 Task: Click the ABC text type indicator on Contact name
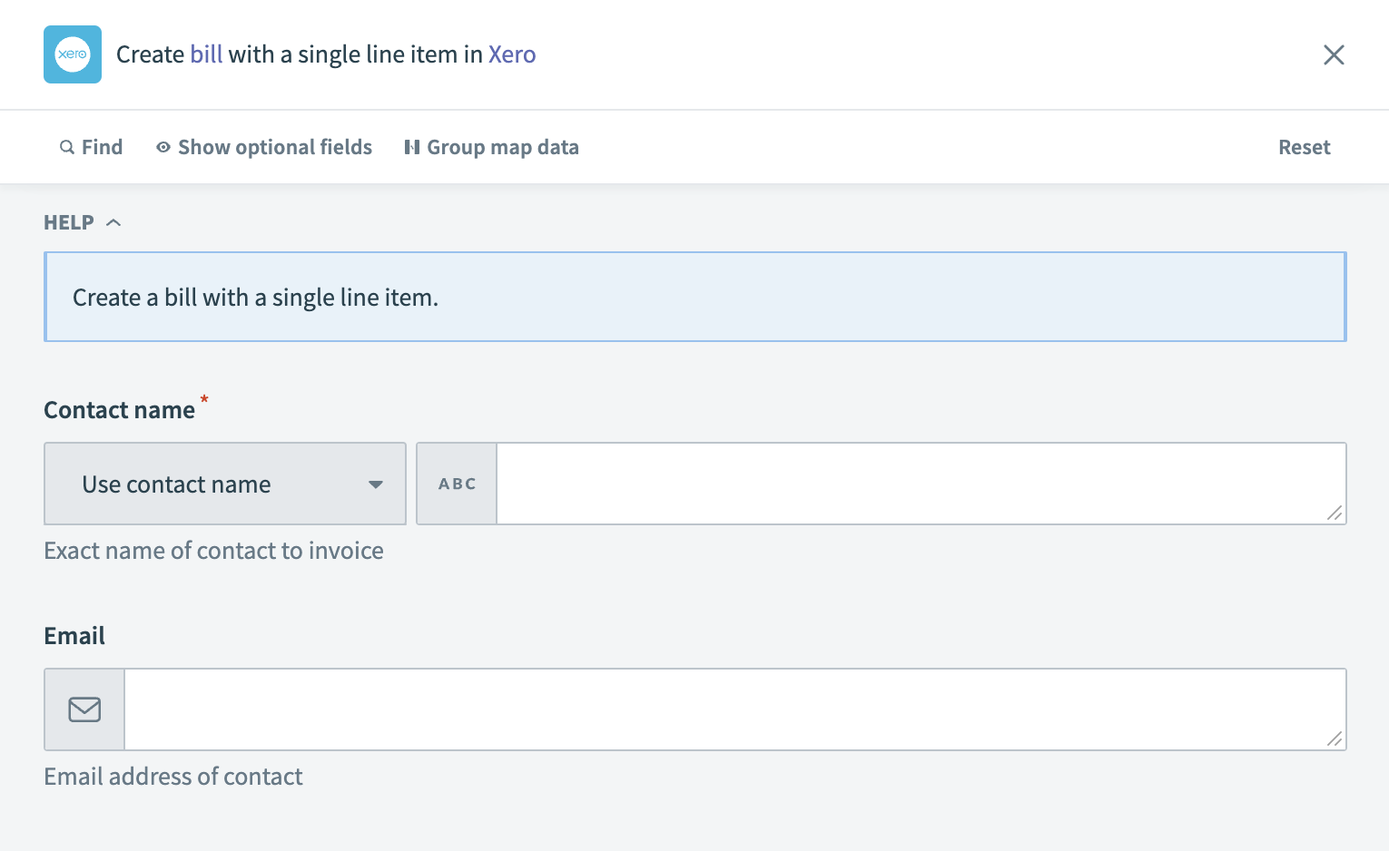(x=456, y=484)
